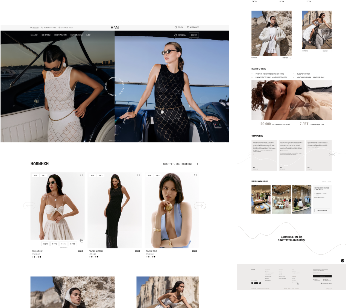Open the Москва city selector in header
The height and width of the screenshot is (308, 346).
pos(35,28)
